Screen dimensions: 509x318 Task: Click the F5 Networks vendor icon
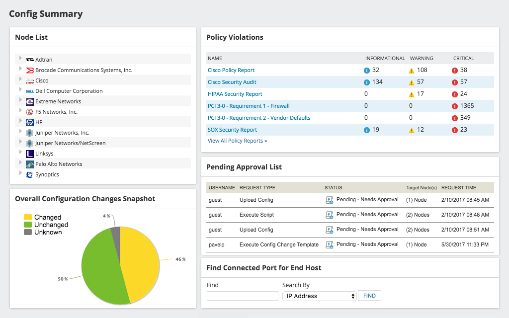point(28,112)
